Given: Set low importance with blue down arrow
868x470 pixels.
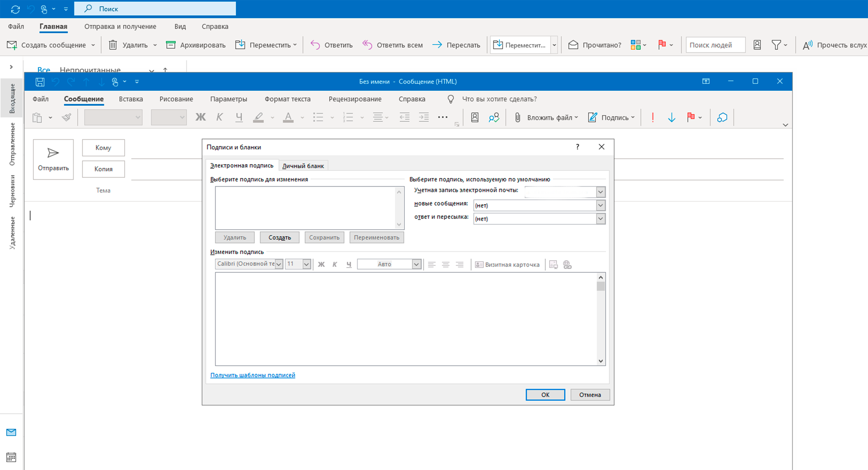Looking at the screenshot, I should 671,117.
